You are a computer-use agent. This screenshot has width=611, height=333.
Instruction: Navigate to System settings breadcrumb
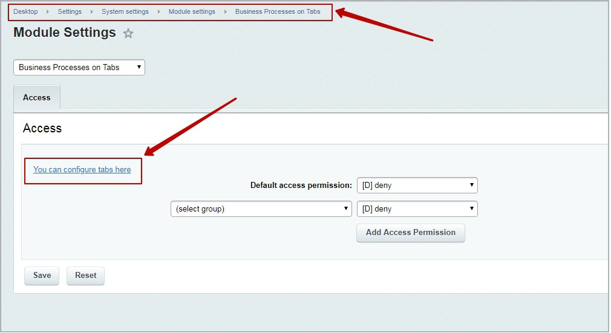(125, 11)
